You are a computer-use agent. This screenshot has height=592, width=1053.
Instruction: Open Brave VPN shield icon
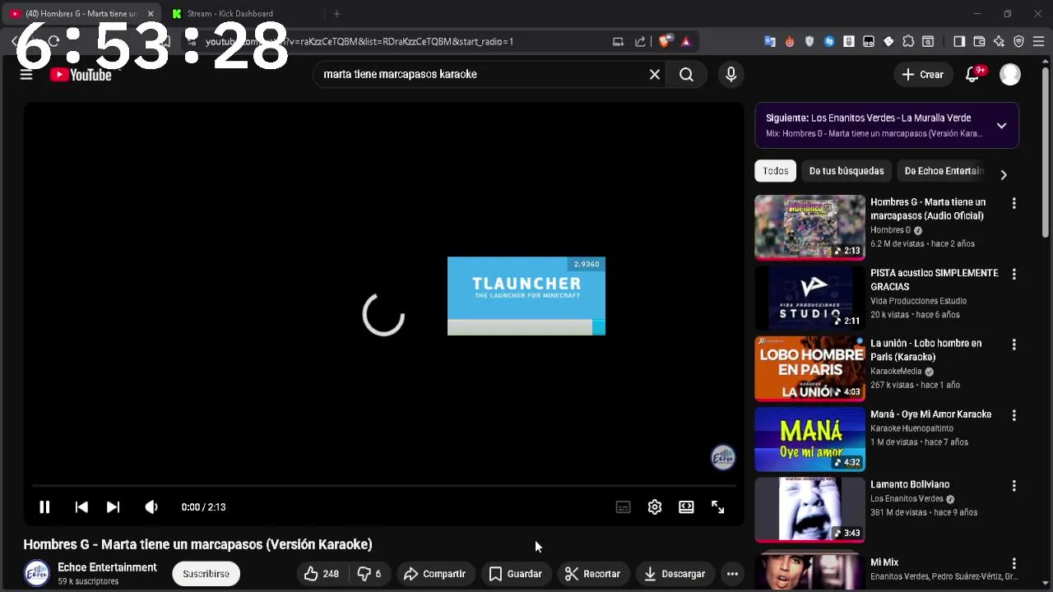coord(1018,41)
